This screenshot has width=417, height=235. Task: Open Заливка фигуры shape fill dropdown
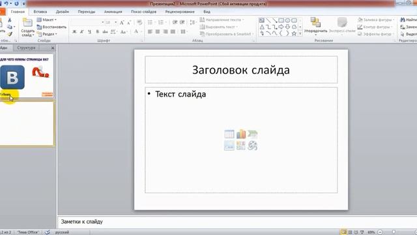pos(376,20)
